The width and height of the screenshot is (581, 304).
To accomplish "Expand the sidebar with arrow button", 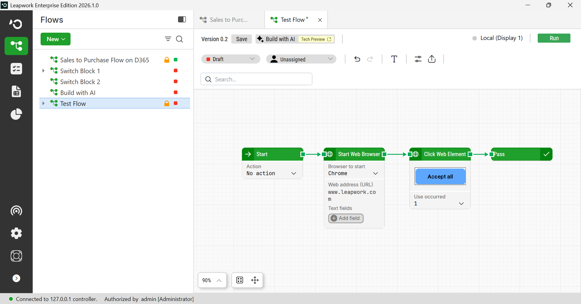I will [x=16, y=278].
